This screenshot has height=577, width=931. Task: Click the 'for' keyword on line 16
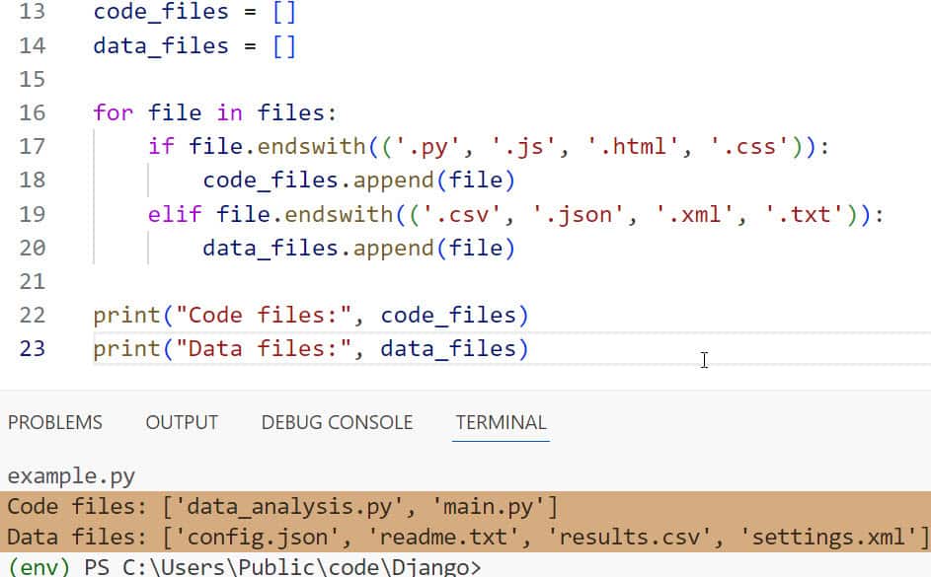(x=113, y=112)
